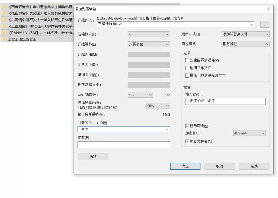Click "/ 12" thread count text
The height and width of the screenshot is (198, 278).
point(167,95)
